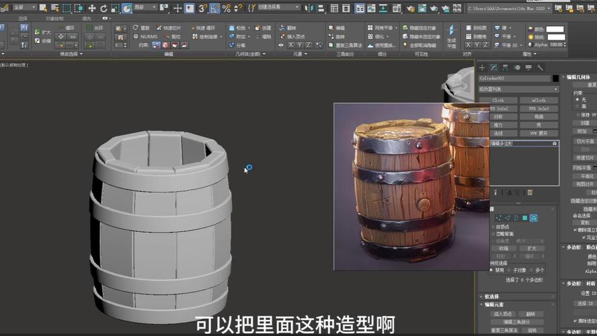
Task: Open the 对象绘制 (Object Paint) ribbon tab
Action: pyautogui.click(x=54, y=18)
